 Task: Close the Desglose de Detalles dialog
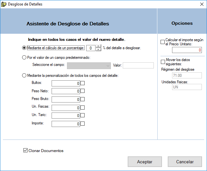(x=202, y=4)
